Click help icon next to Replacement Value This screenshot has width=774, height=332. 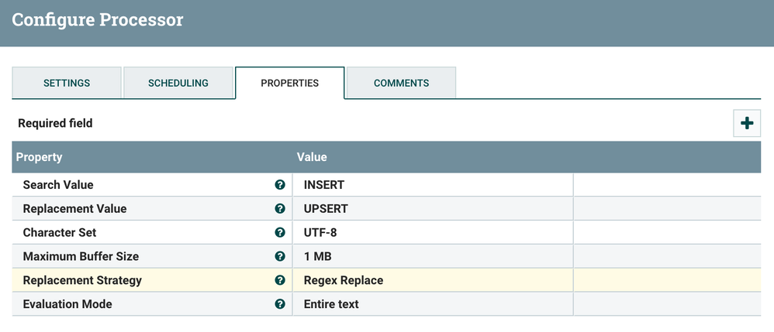pyautogui.click(x=280, y=209)
